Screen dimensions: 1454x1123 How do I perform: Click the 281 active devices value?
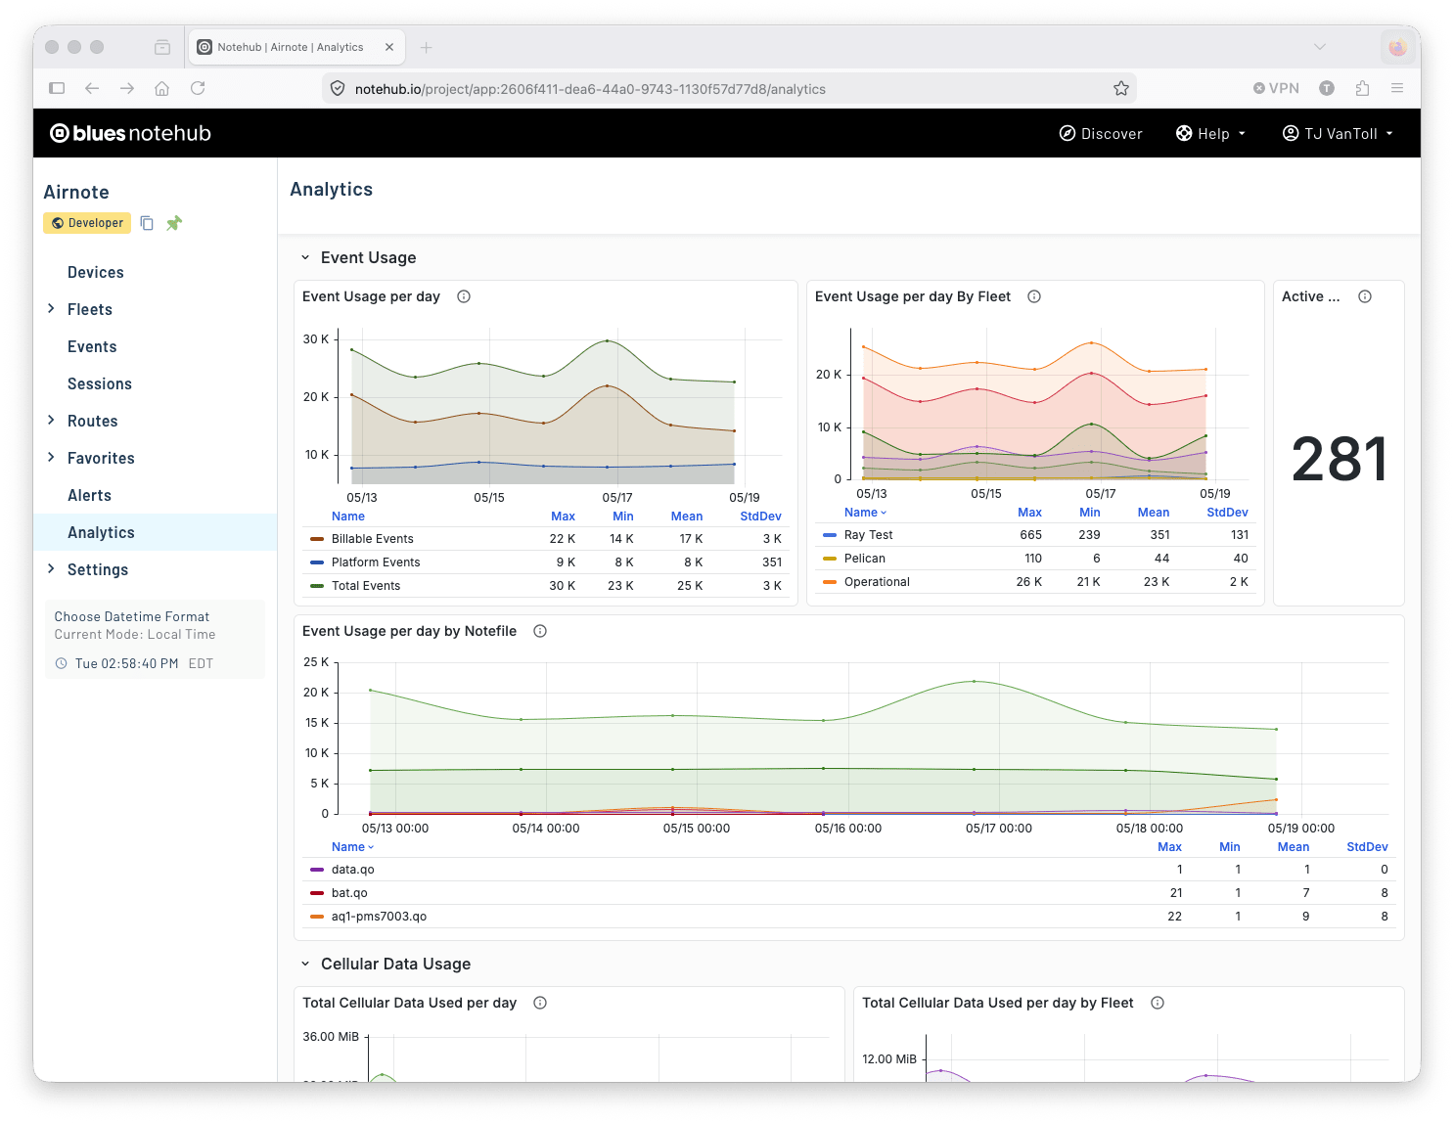pos(1340,459)
